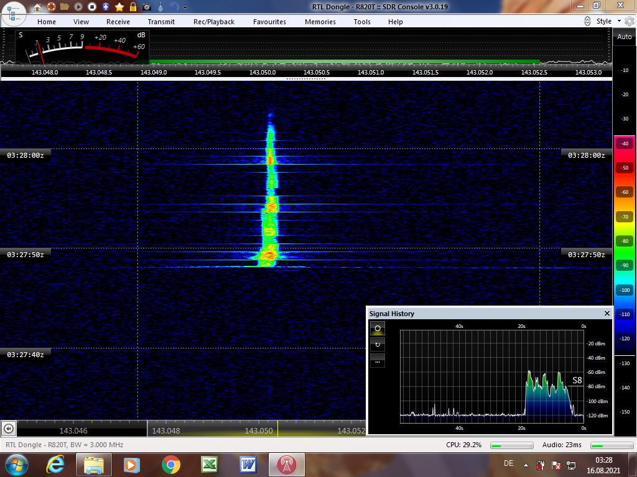Open the three-dots options in Signal History
The image size is (637, 477).
click(378, 361)
